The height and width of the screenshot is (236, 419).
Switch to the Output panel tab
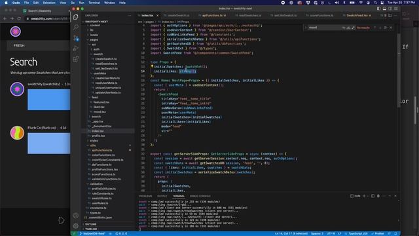point(162,196)
